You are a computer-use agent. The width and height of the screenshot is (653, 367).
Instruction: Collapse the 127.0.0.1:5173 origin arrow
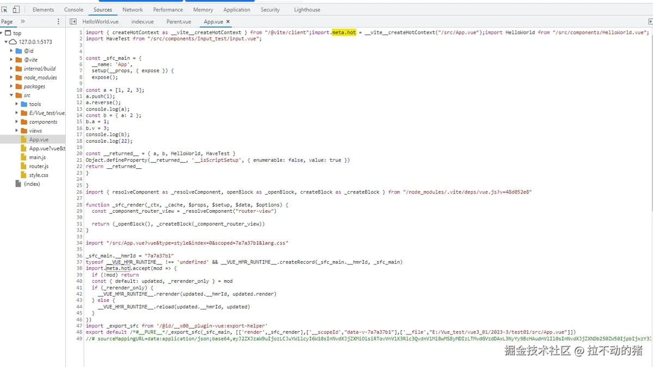pos(7,42)
